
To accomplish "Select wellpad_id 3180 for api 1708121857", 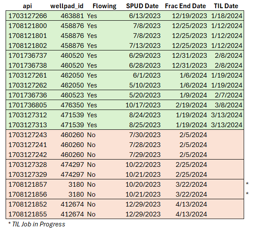I will (76, 185).
